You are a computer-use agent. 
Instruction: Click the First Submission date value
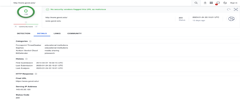click(x=49, y=63)
